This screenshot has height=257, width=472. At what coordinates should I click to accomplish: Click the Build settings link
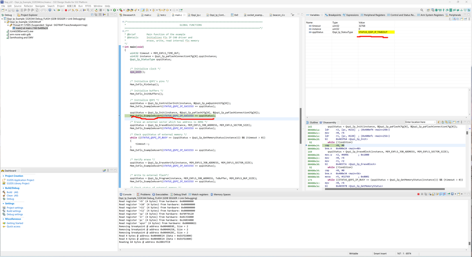click(14, 211)
